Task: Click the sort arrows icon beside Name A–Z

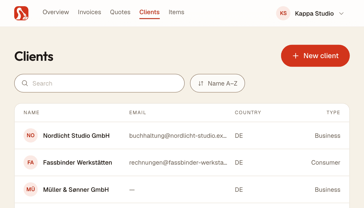Action: [201, 83]
